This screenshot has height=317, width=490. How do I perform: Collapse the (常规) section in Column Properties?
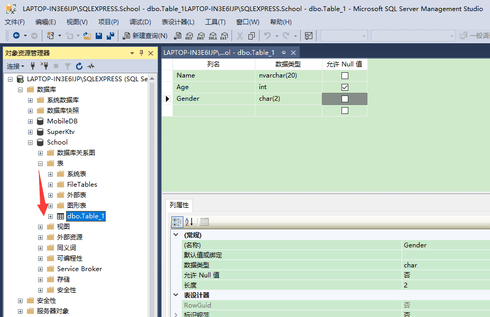point(175,234)
